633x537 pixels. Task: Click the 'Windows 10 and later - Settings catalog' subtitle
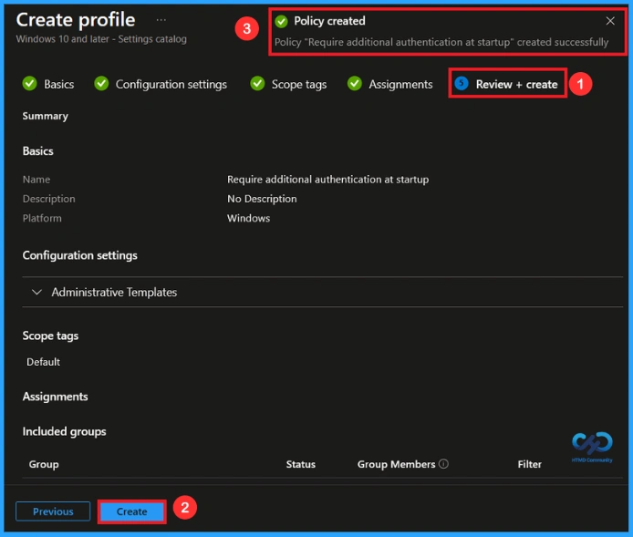101,39
